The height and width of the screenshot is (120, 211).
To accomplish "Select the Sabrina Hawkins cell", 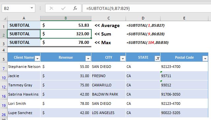I will 24,94.
